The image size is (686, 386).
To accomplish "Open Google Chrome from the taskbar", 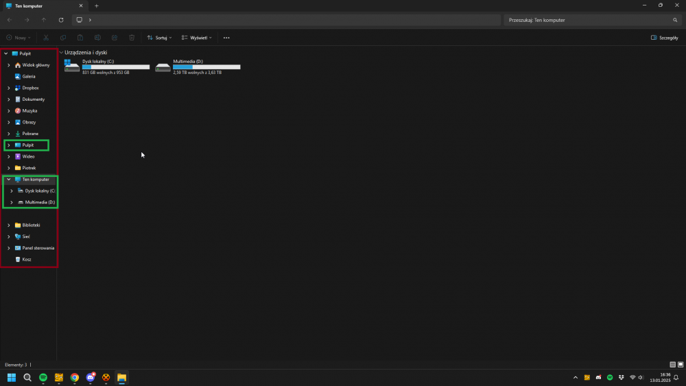I will tap(74, 377).
